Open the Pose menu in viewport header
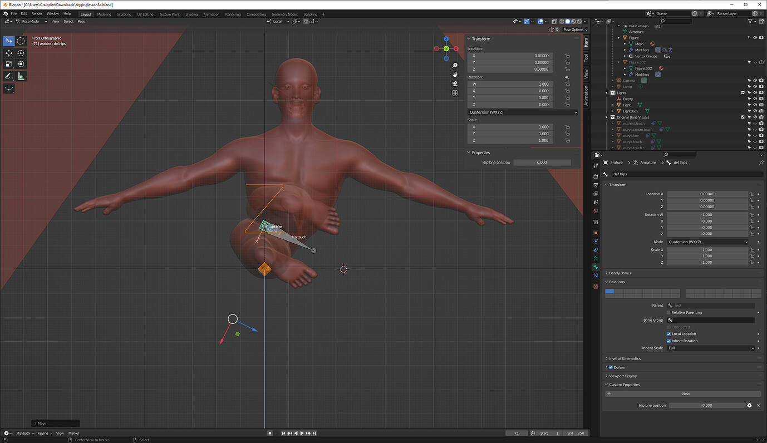767x443 pixels. point(81,21)
